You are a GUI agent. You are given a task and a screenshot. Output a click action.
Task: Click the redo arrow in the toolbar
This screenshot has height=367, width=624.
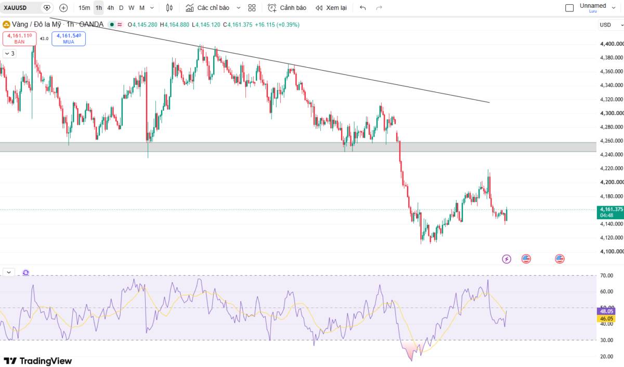coord(379,8)
